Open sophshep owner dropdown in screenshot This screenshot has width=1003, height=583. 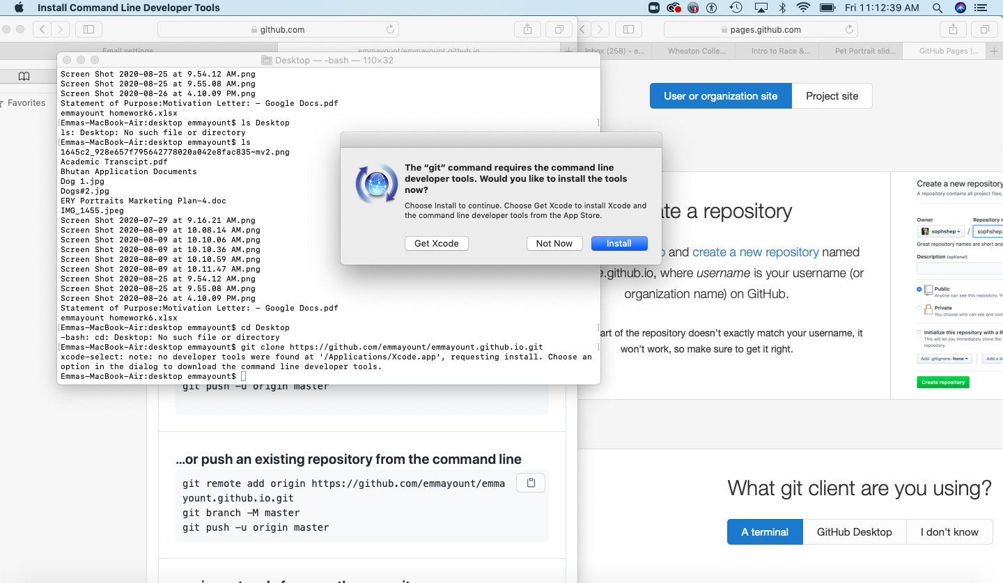point(941,231)
